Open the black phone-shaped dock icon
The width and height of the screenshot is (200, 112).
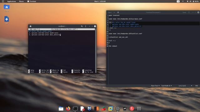pyautogui.click(x=125, y=109)
